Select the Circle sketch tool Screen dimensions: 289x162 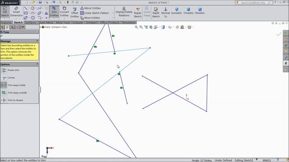33,8
